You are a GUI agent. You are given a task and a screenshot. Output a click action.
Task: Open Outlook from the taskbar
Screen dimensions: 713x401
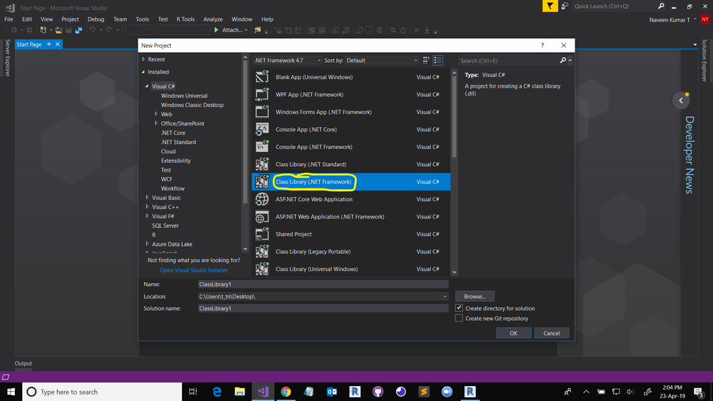(x=332, y=392)
